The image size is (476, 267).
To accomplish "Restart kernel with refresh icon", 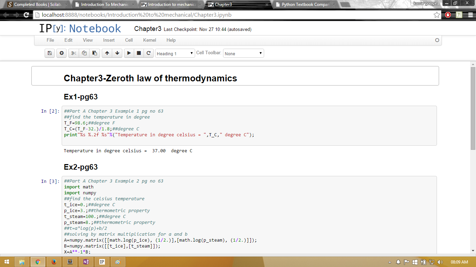I will [x=148, y=53].
